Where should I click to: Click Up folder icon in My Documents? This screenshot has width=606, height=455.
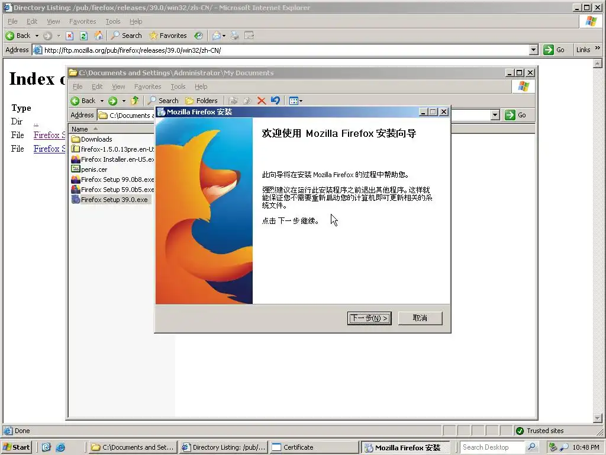(x=134, y=101)
